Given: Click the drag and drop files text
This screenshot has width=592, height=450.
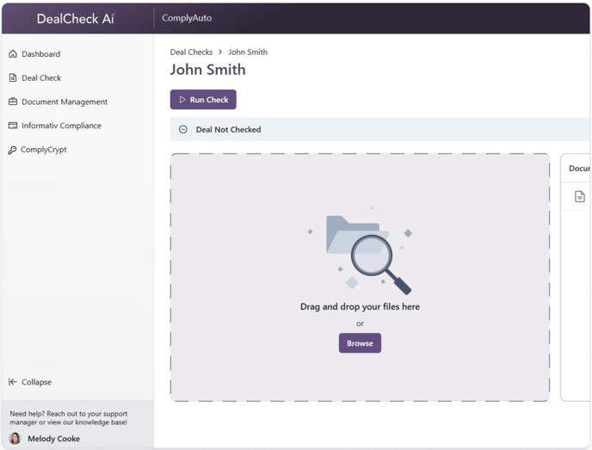Looking at the screenshot, I should tap(360, 307).
